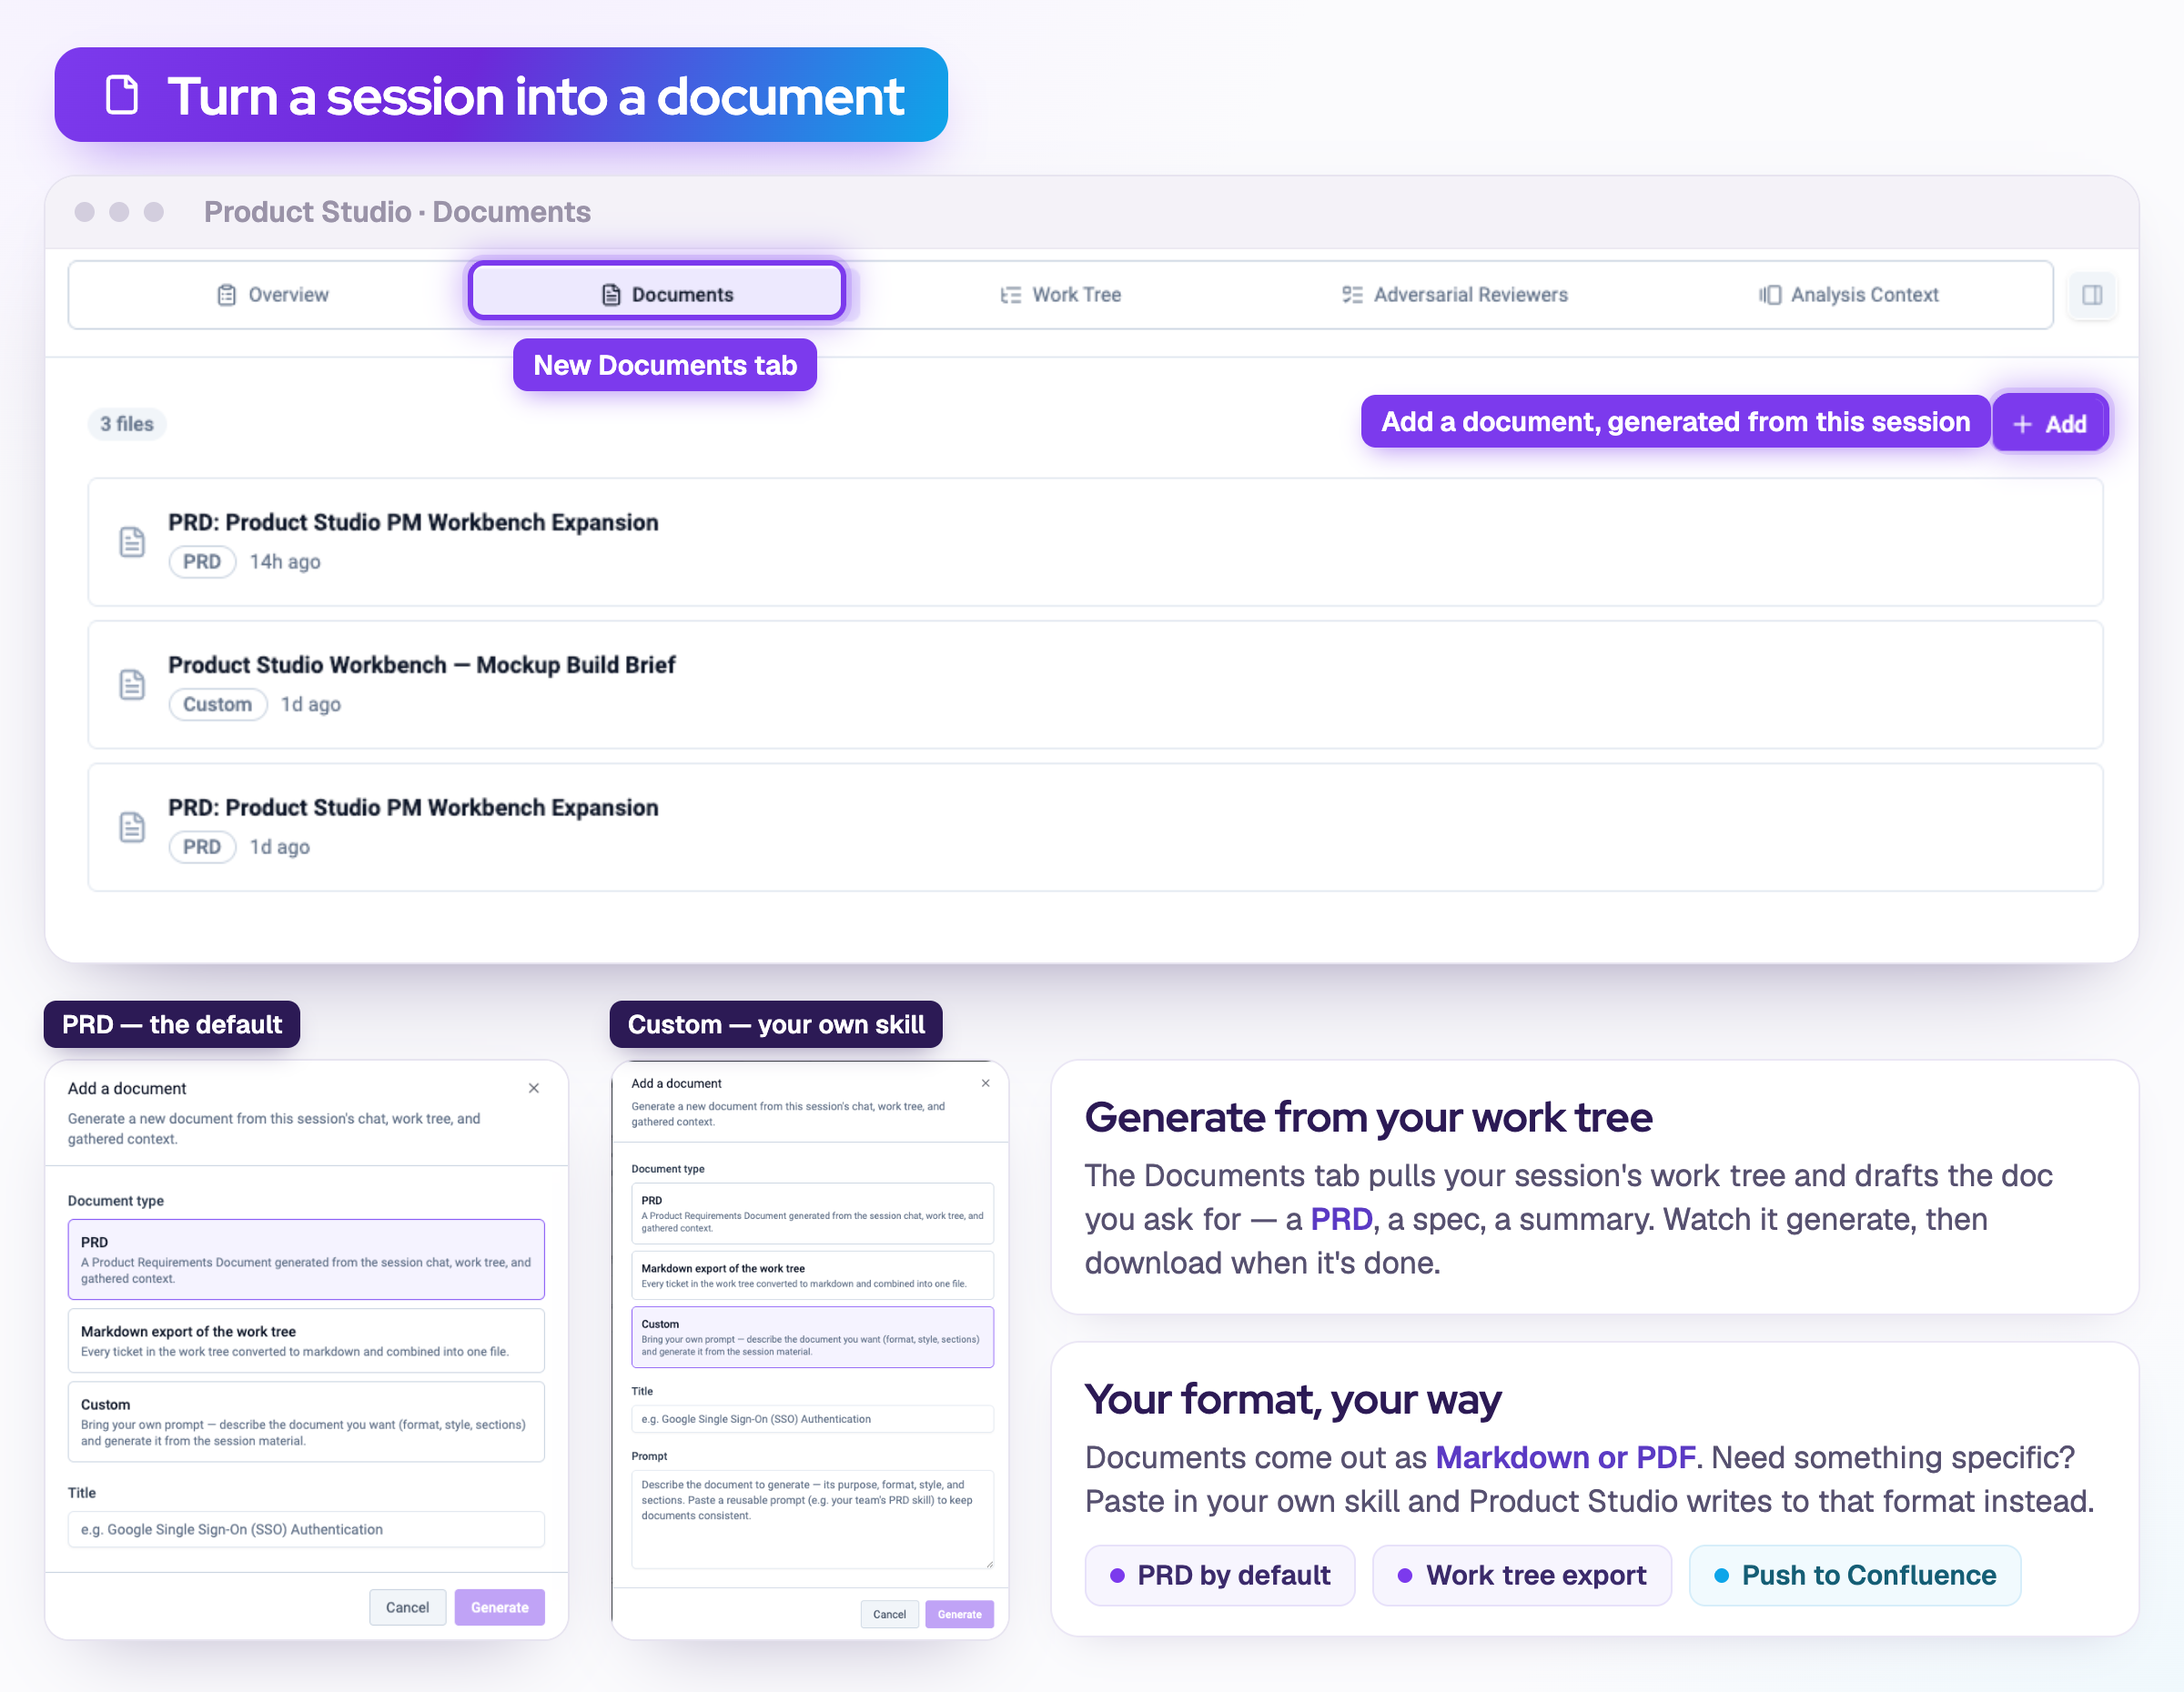Click the Work Tree tab tree icon

click(1011, 295)
